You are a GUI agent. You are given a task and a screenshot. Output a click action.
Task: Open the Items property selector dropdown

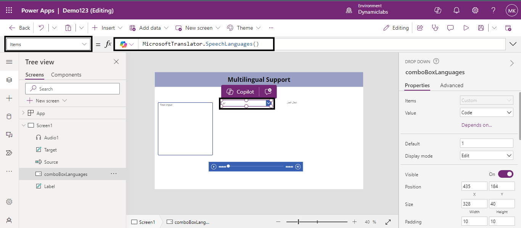[x=48, y=45]
